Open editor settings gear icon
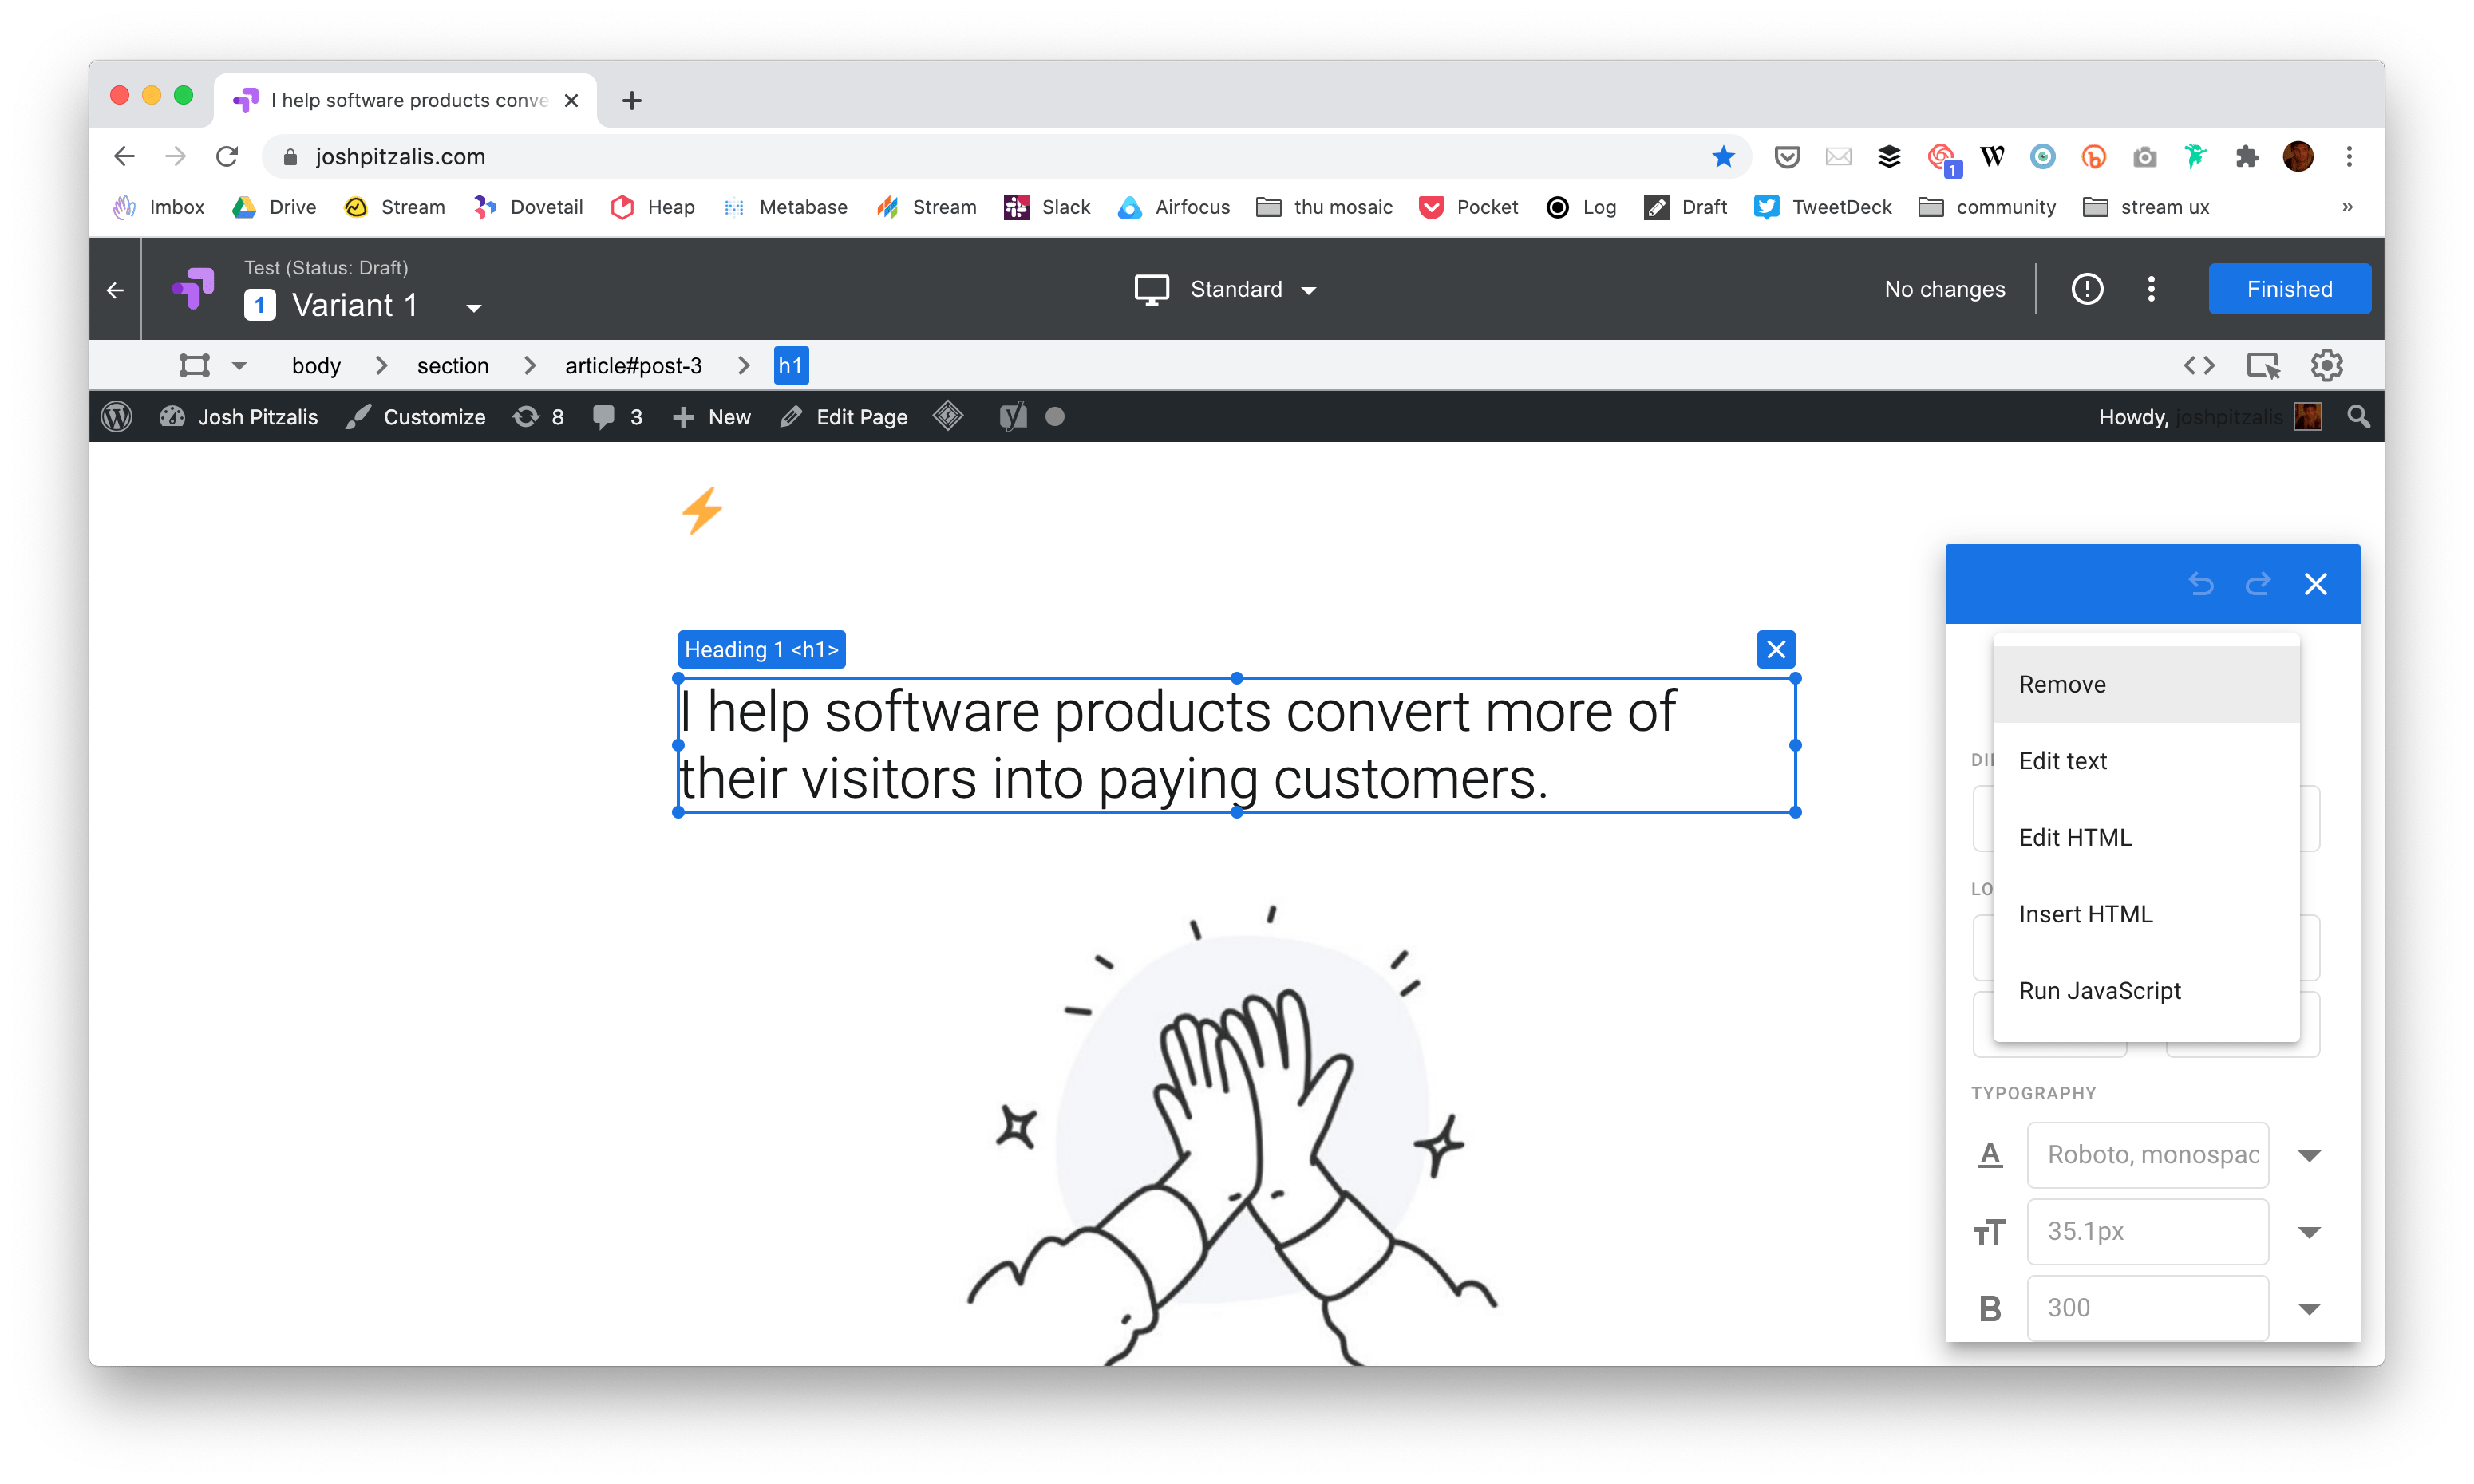 click(x=2326, y=366)
